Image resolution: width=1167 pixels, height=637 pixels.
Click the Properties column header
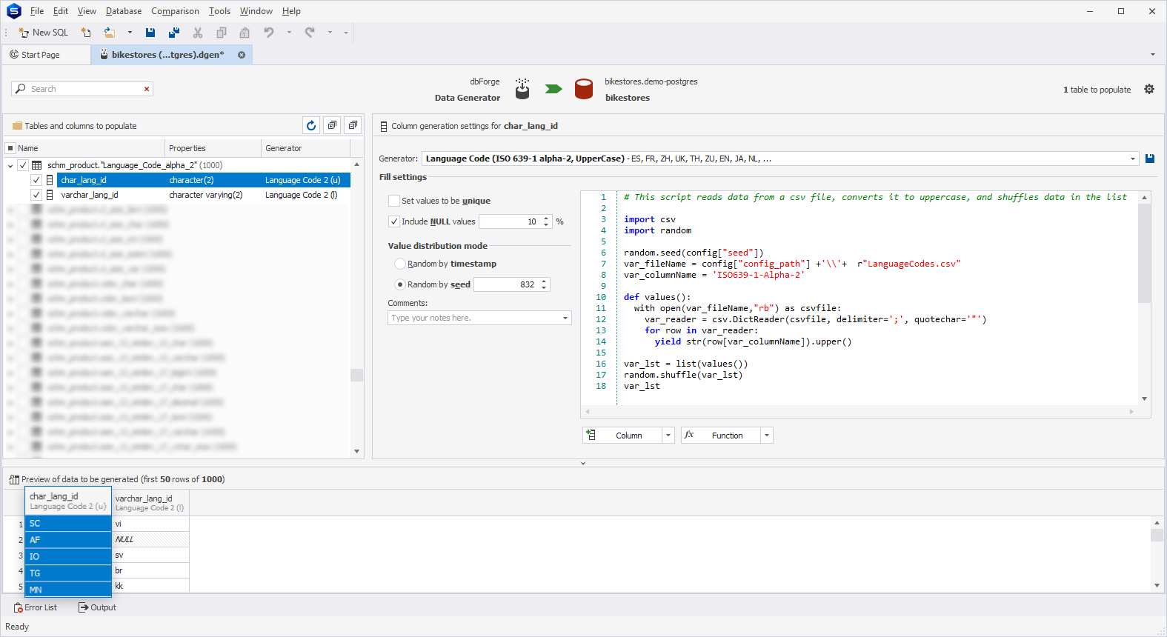click(213, 148)
